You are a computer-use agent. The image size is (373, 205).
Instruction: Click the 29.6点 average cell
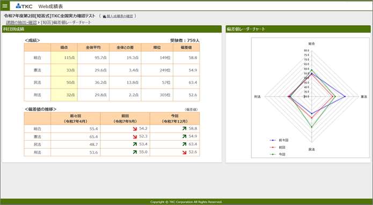pyautogui.click(x=93, y=70)
